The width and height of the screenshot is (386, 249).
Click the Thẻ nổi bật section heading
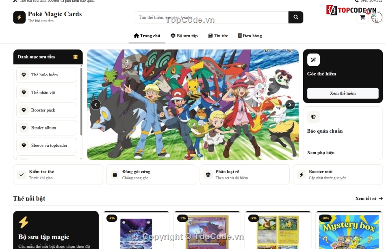[29, 198]
